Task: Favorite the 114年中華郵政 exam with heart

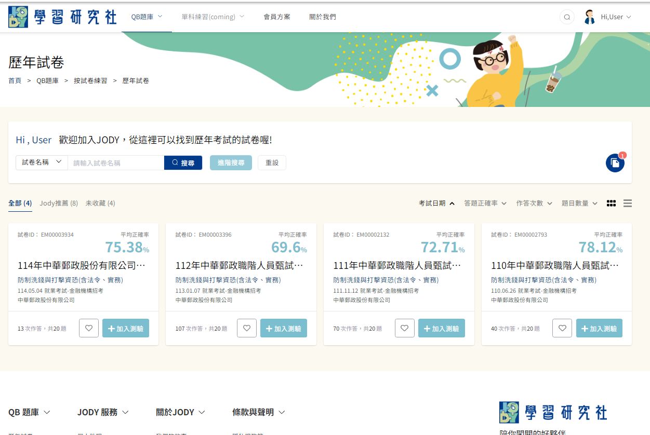Action: click(x=89, y=328)
